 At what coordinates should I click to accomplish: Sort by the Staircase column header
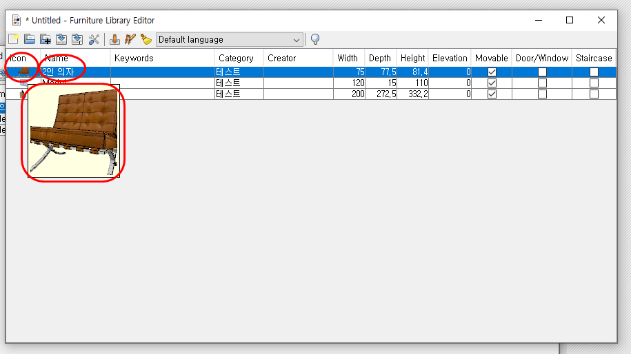pyautogui.click(x=594, y=59)
